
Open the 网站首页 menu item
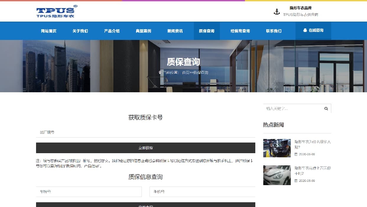click(49, 31)
